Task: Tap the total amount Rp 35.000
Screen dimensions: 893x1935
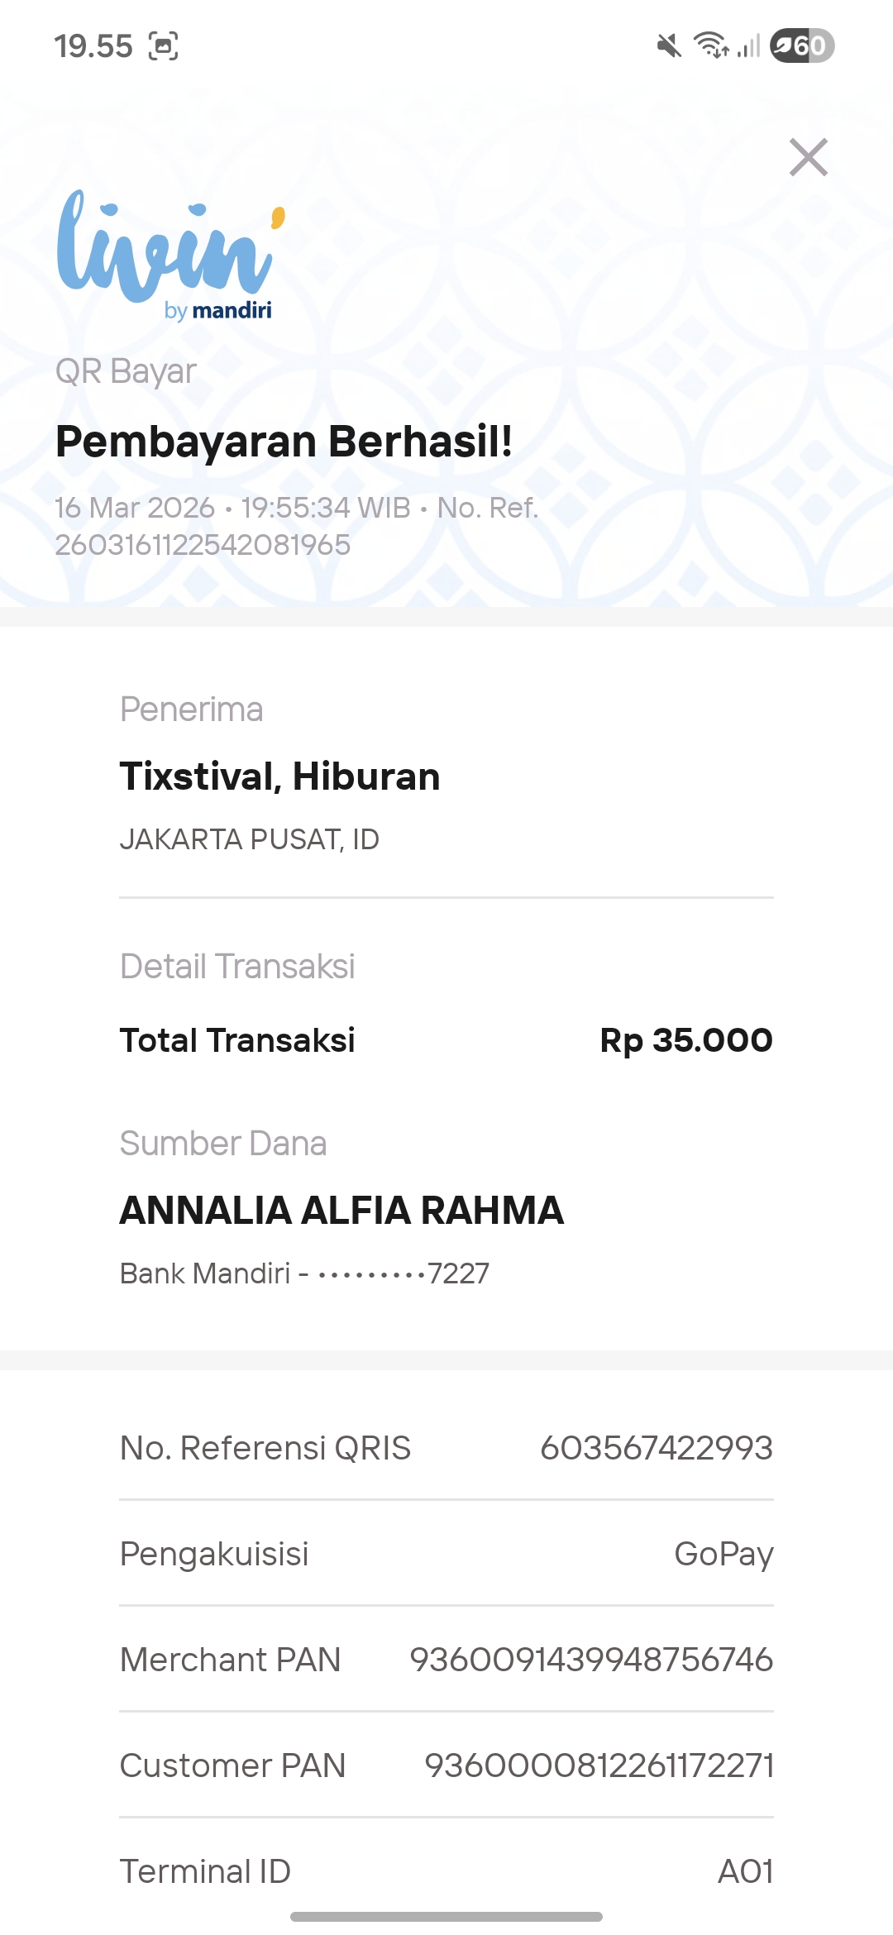Action: tap(686, 1040)
